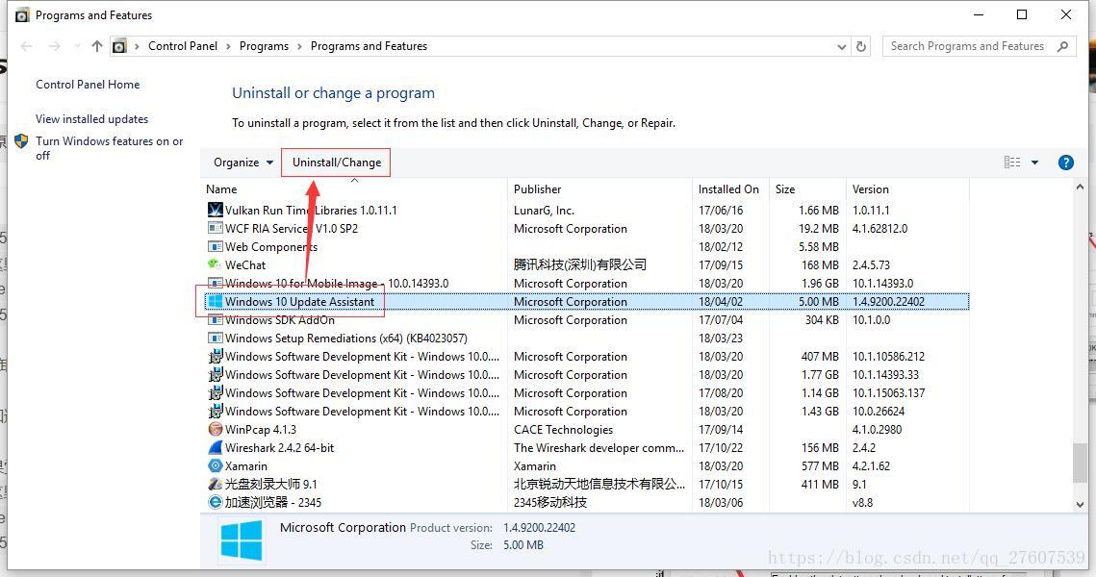This screenshot has width=1096, height=577.
Task: Click the WinPcap 4.1.3 program icon
Action: pos(216,430)
